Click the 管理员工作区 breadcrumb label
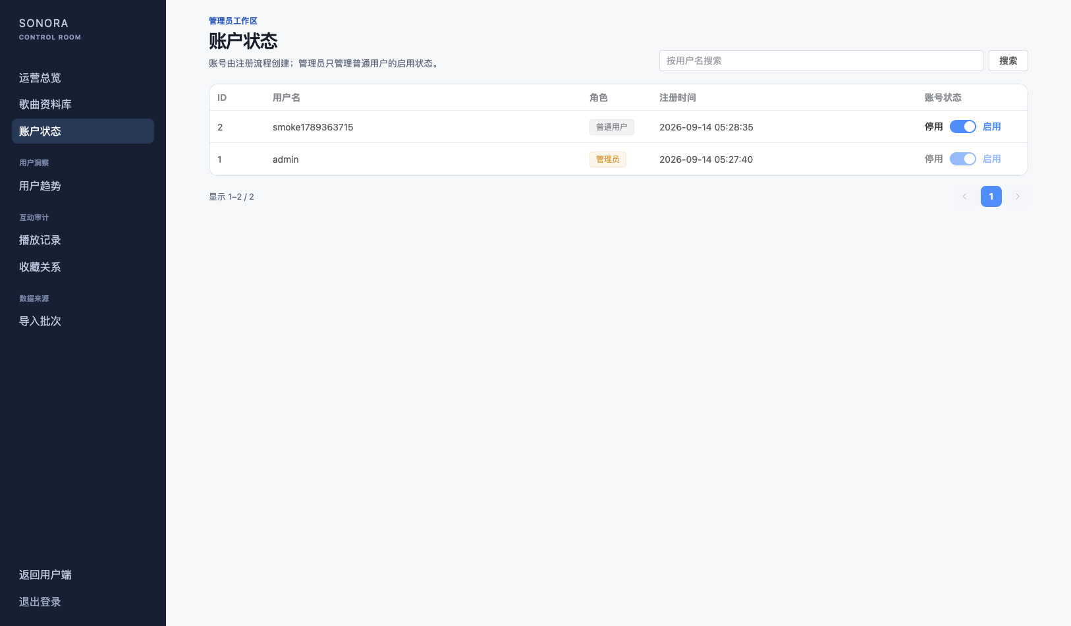The image size is (1071, 626). pyautogui.click(x=233, y=21)
